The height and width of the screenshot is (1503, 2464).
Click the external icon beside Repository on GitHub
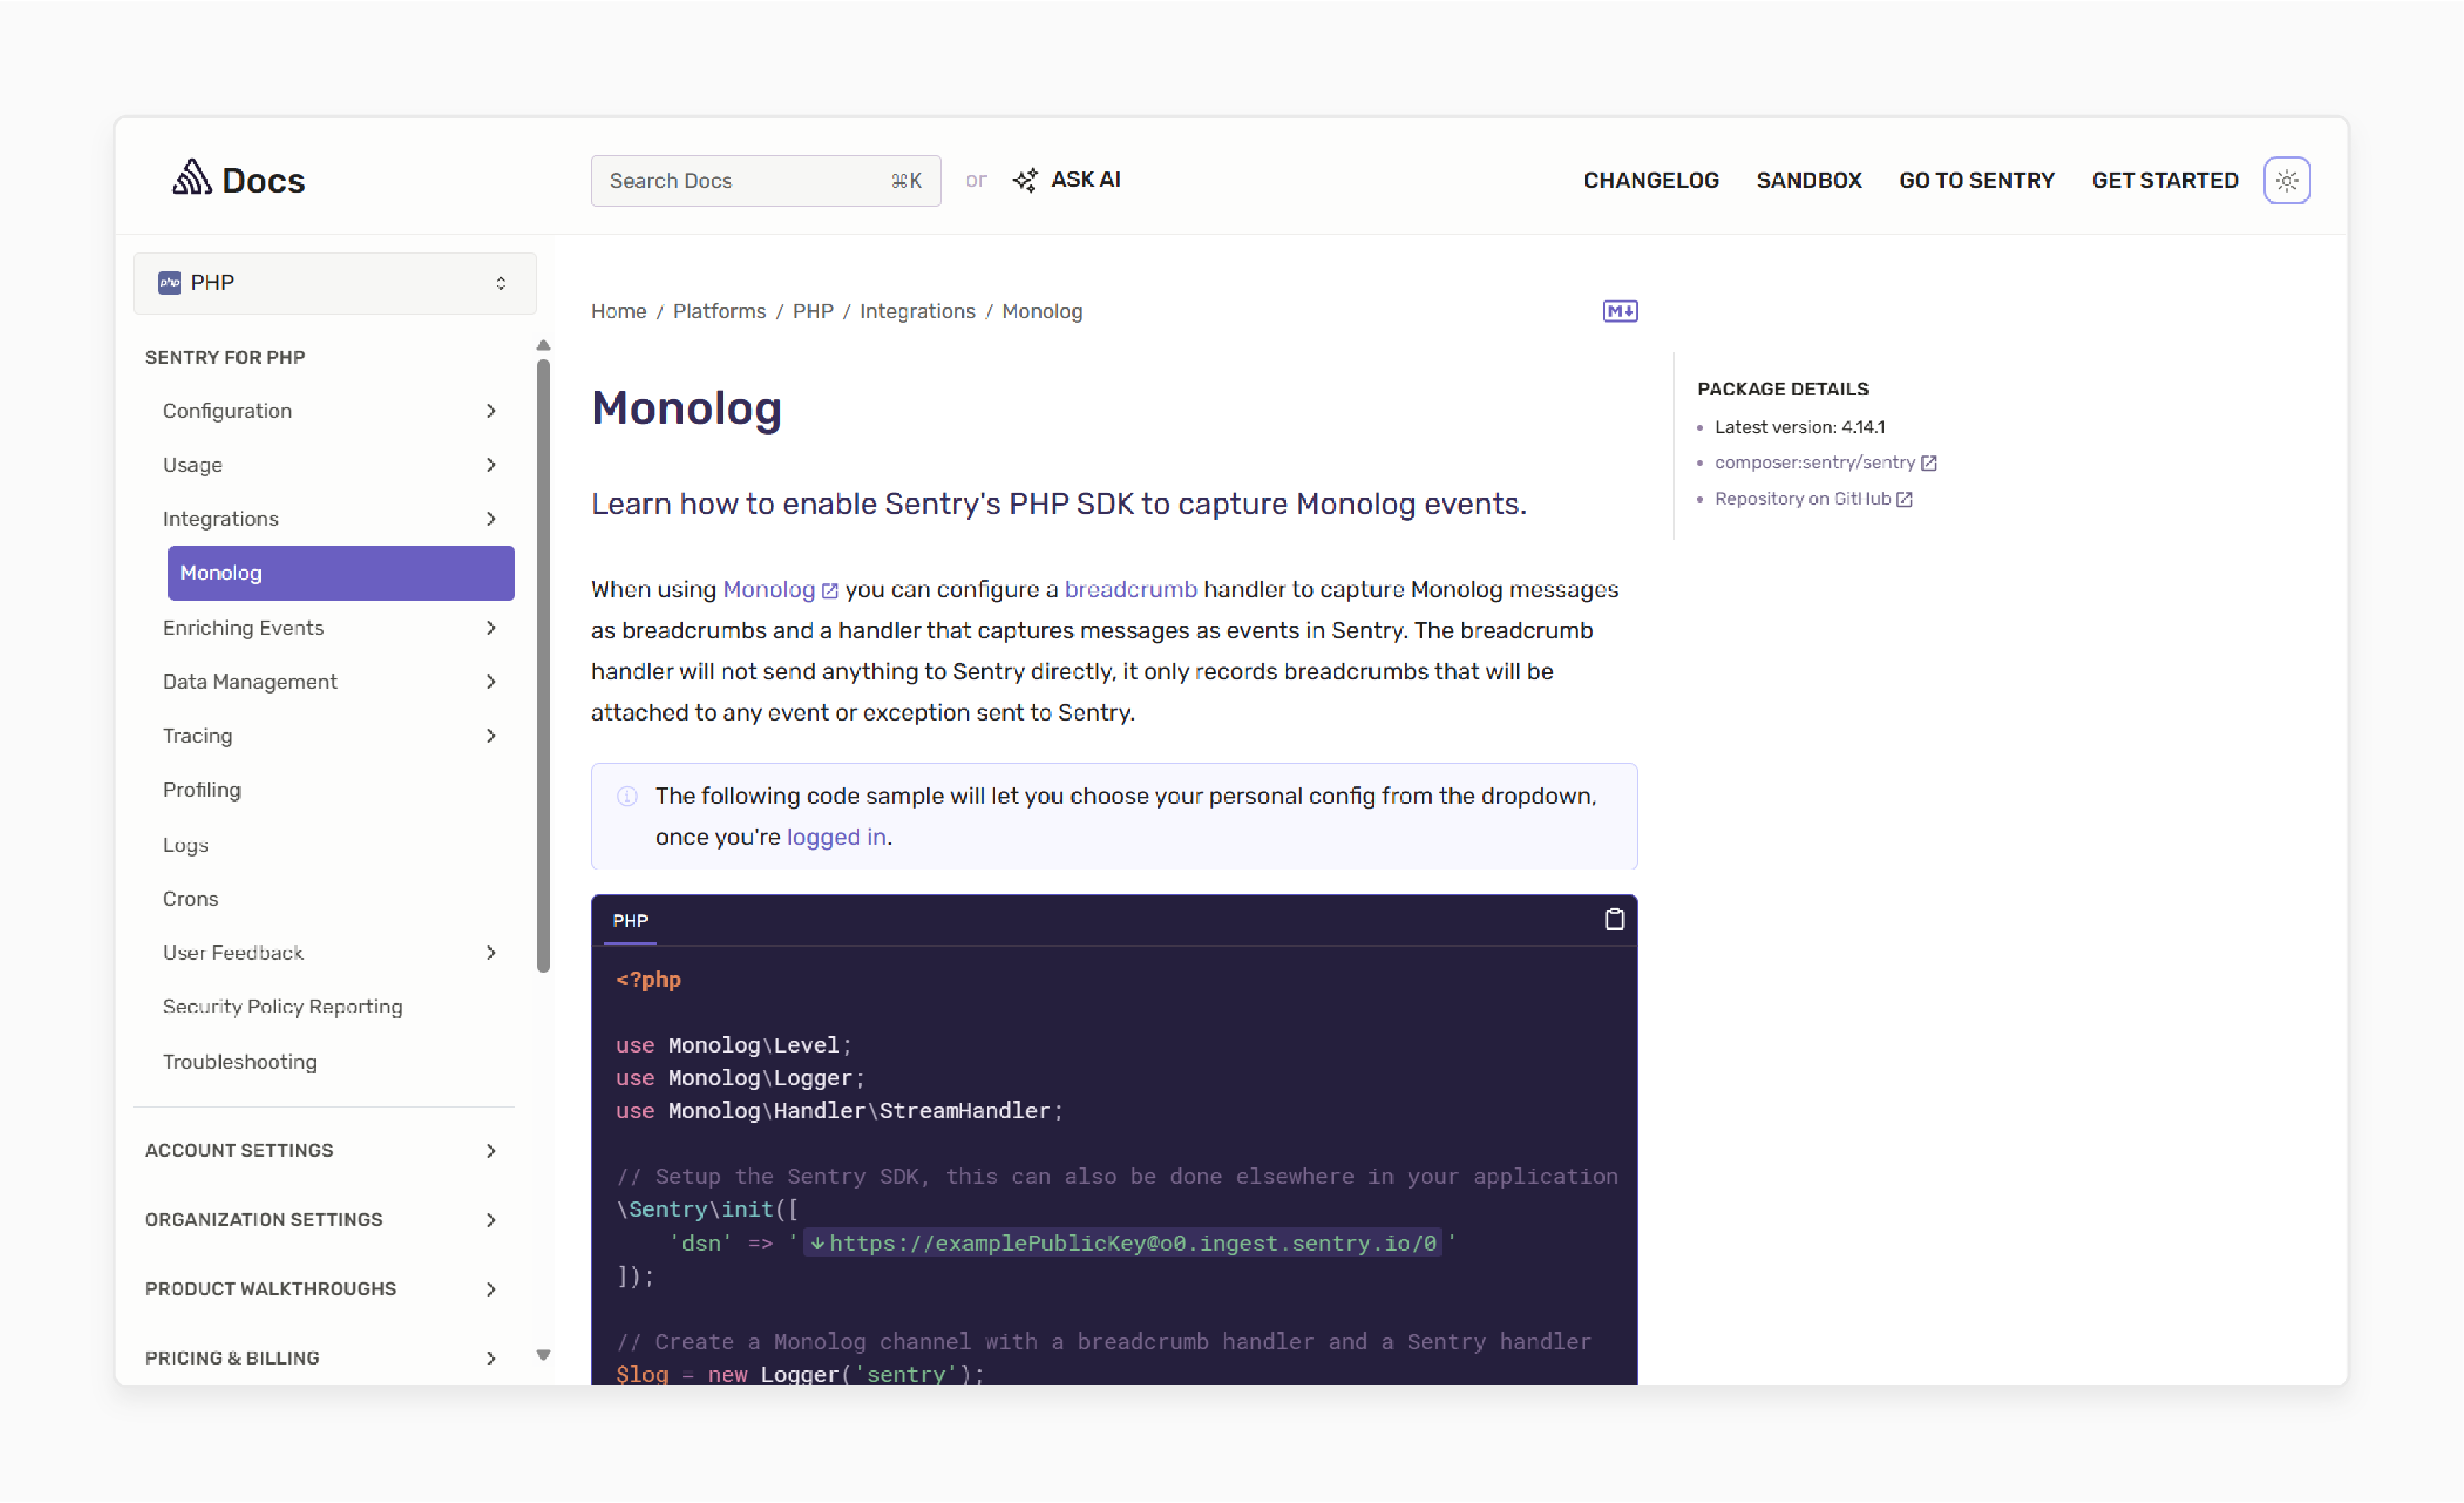pos(1903,499)
